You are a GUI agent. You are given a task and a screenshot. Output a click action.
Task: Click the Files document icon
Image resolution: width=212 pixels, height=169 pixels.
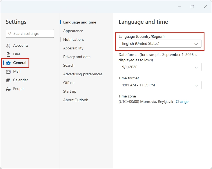click(x=8, y=54)
